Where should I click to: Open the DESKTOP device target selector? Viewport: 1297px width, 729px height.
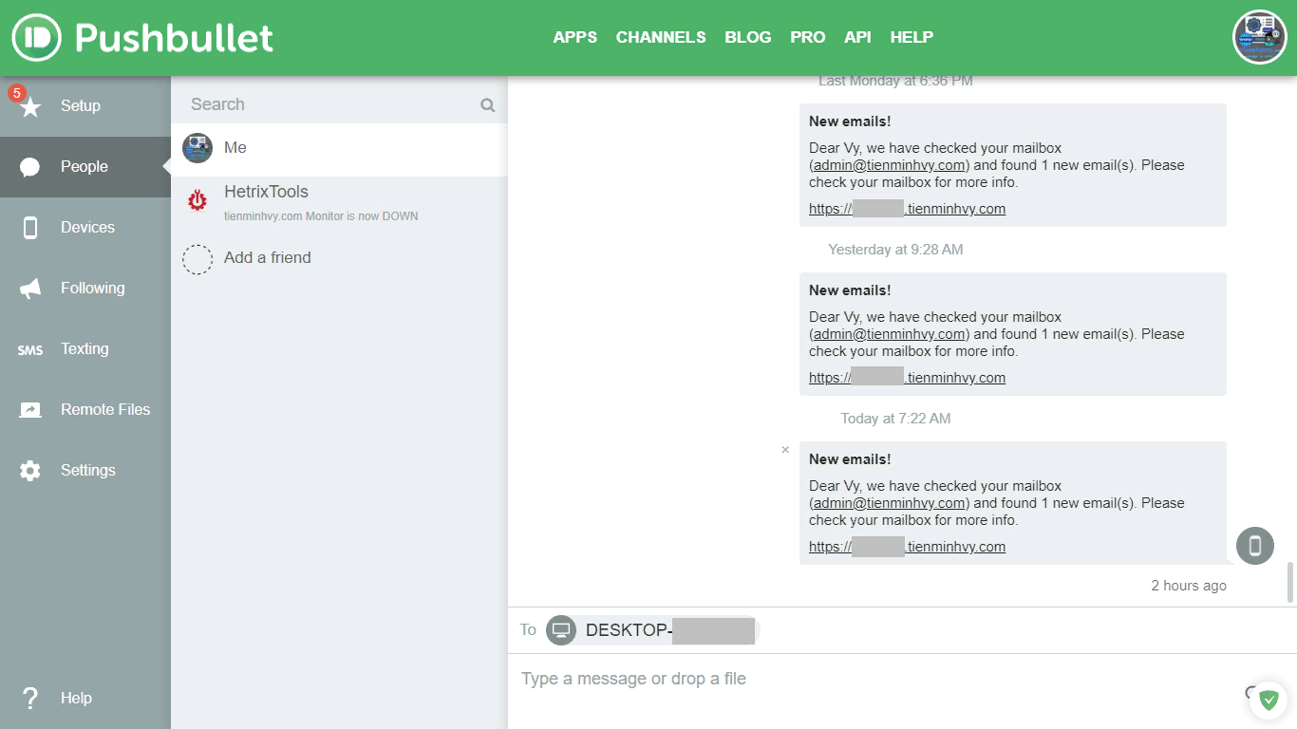(x=653, y=630)
